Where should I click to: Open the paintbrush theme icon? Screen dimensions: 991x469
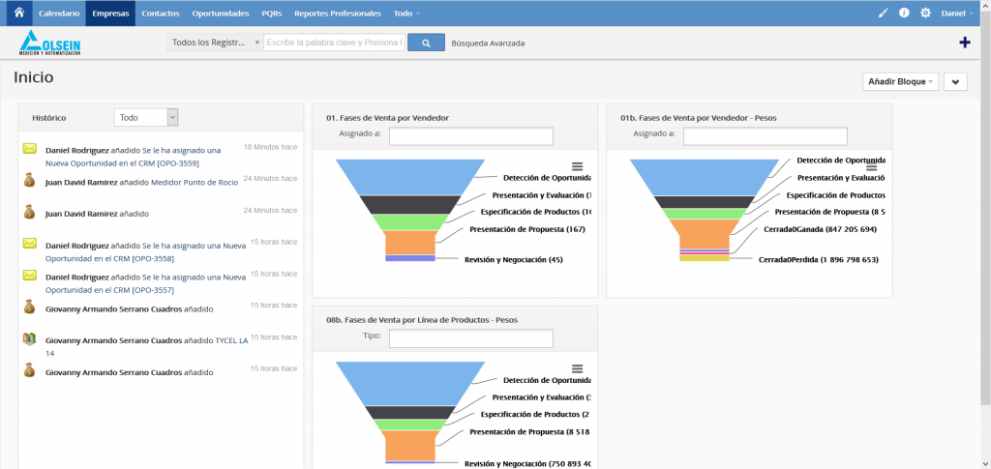(882, 14)
